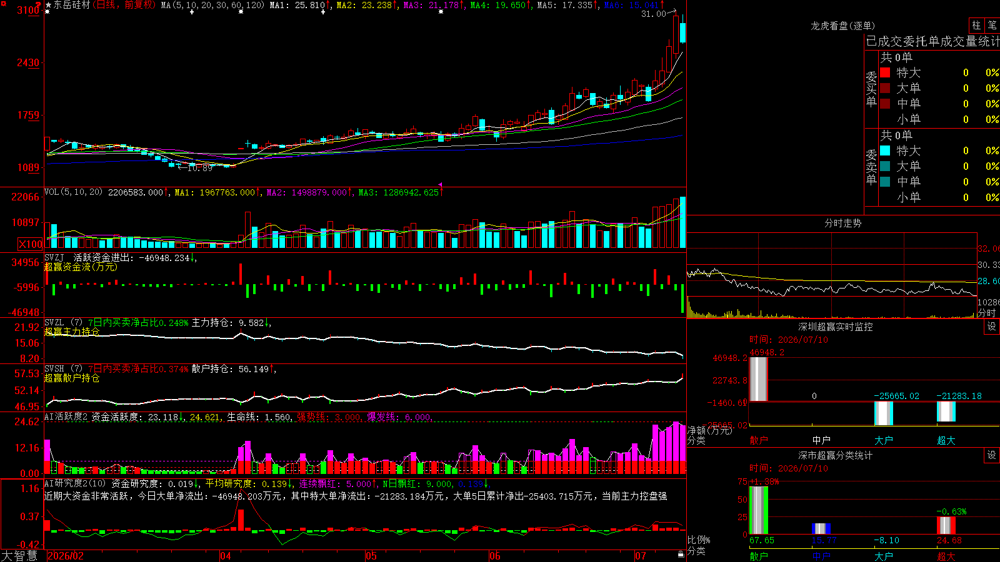This screenshot has width=1000, height=562.
Task: Click 散户 category in 深市超赢分类统计
Action: (759, 556)
